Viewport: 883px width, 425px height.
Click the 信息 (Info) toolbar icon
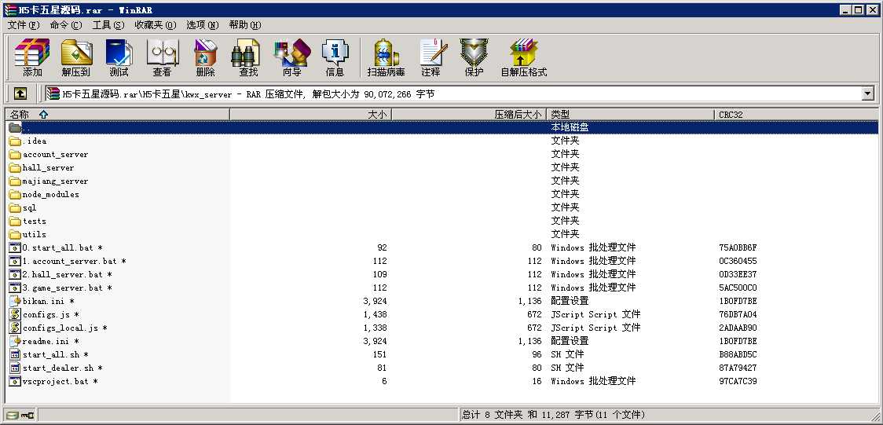[335, 57]
